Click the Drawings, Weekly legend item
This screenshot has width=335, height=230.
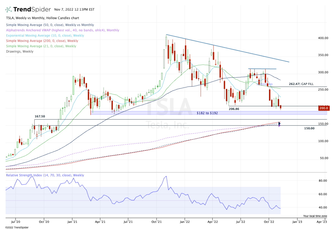click(20, 52)
